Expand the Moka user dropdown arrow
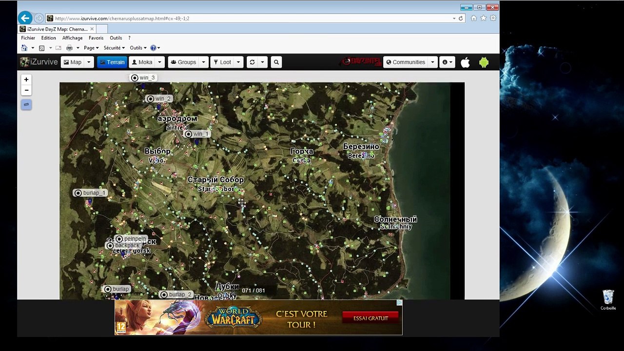The image size is (624, 351). click(x=159, y=62)
